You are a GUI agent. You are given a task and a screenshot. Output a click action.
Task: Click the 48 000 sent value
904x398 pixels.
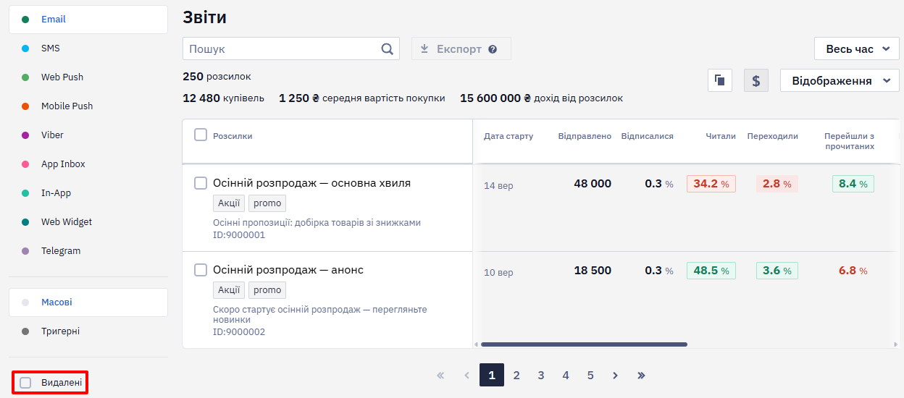[x=593, y=184]
